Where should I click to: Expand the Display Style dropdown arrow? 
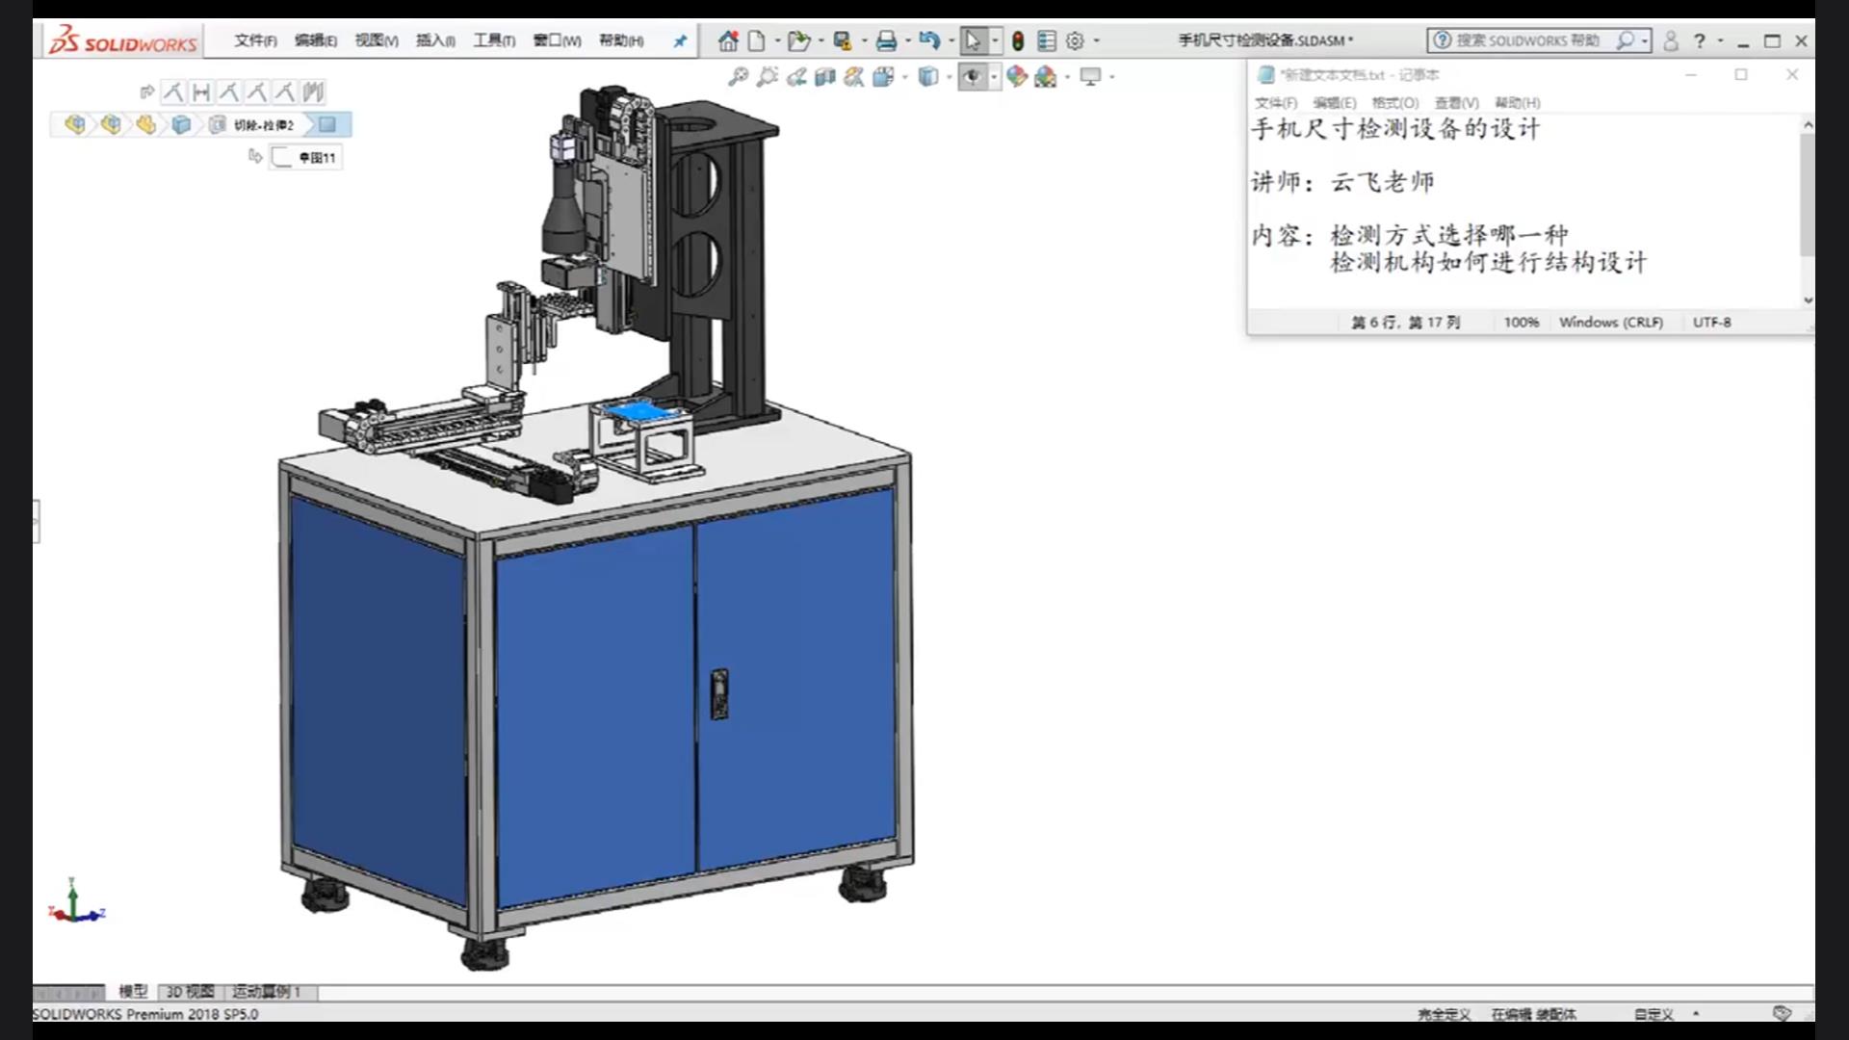[949, 76]
